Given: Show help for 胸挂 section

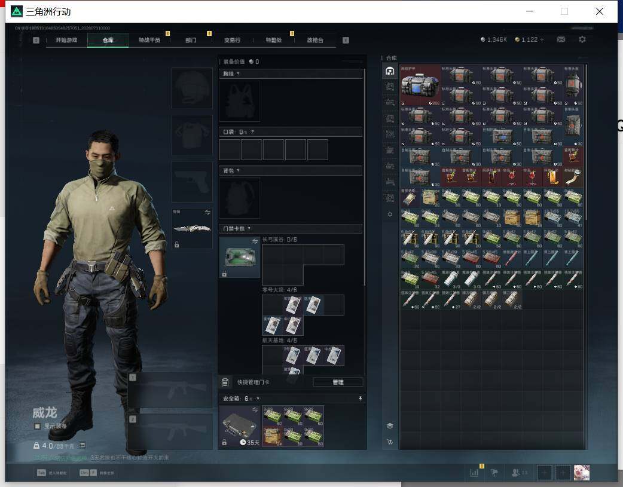Looking at the screenshot, I should click(x=238, y=74).
